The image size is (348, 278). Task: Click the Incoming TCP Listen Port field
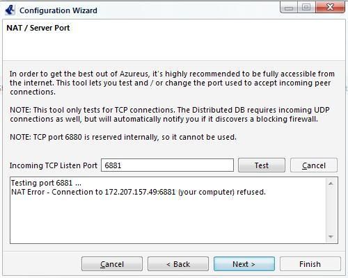(167, 165)
